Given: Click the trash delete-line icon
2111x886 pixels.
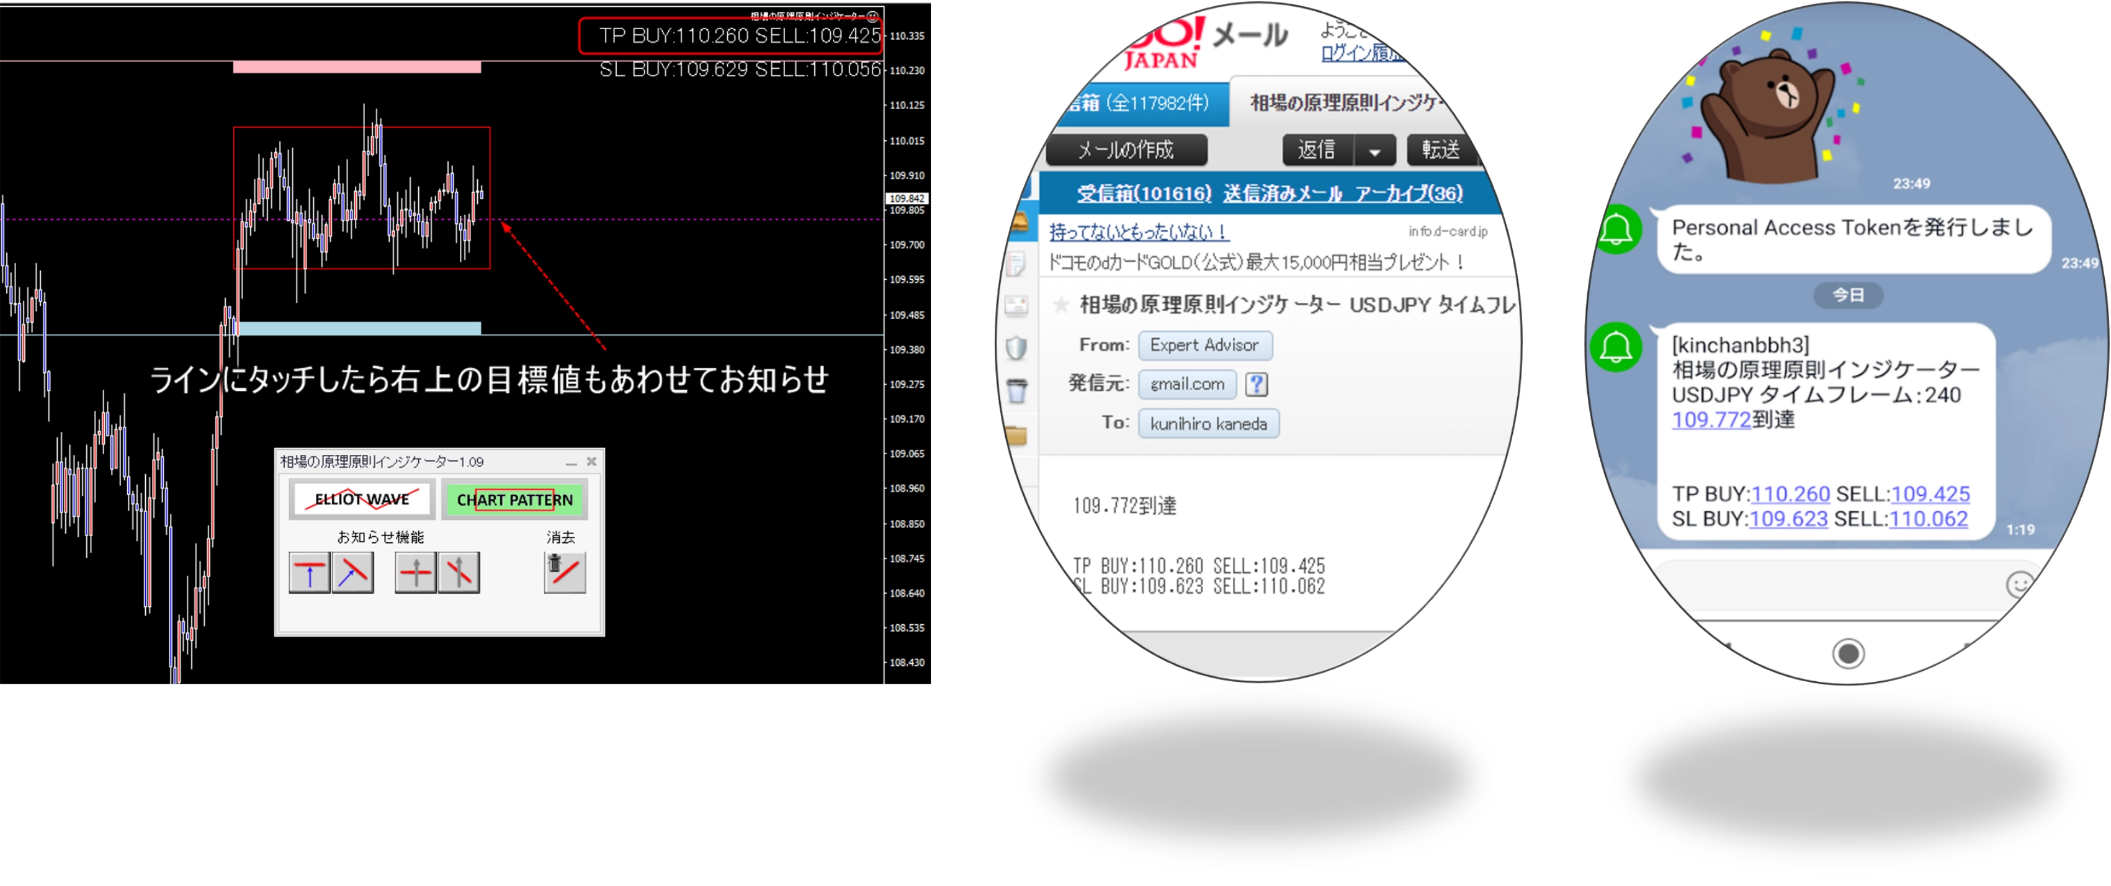Looking at the screenshot, I should tap(565, 572).
